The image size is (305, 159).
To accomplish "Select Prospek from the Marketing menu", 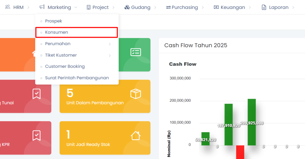I will [54, 21].
